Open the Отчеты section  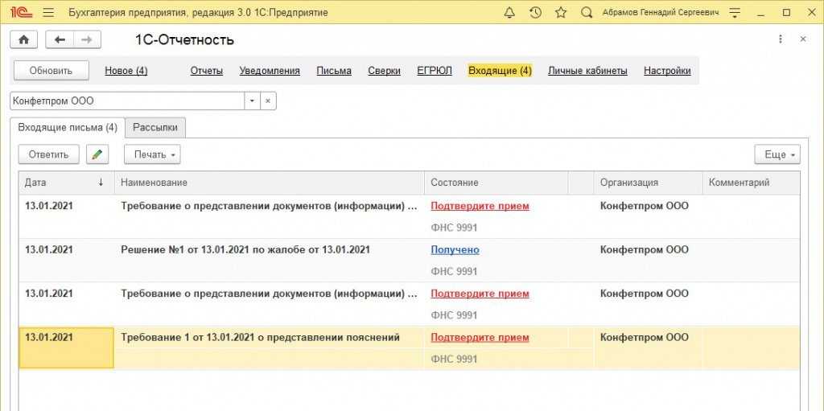(x=206, y=71)
